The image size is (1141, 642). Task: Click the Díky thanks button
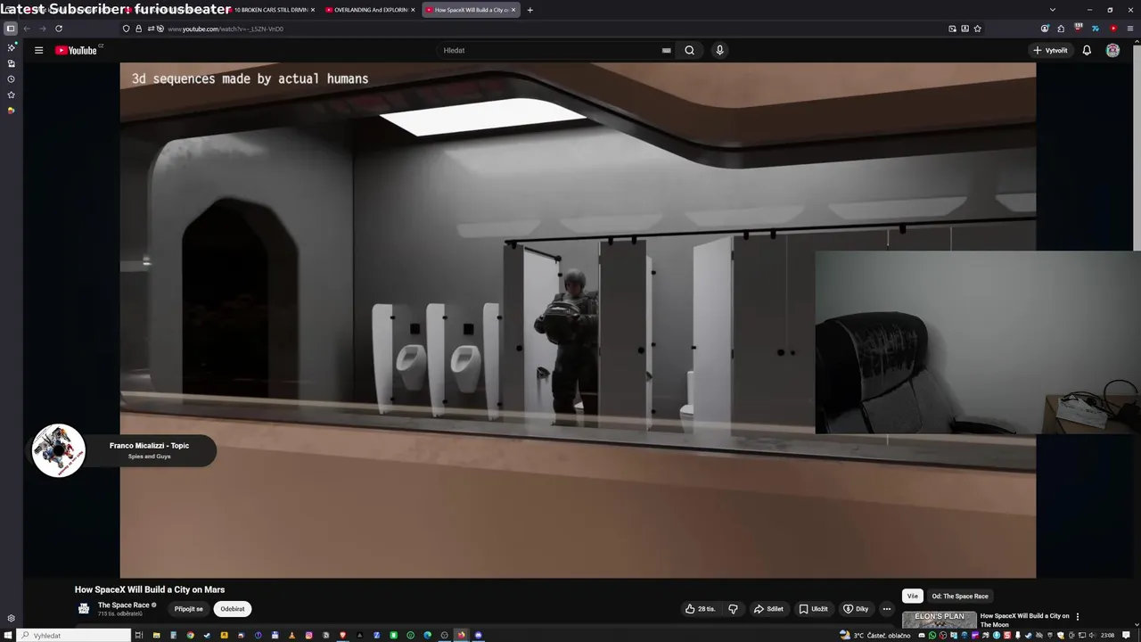pos(856,609)
